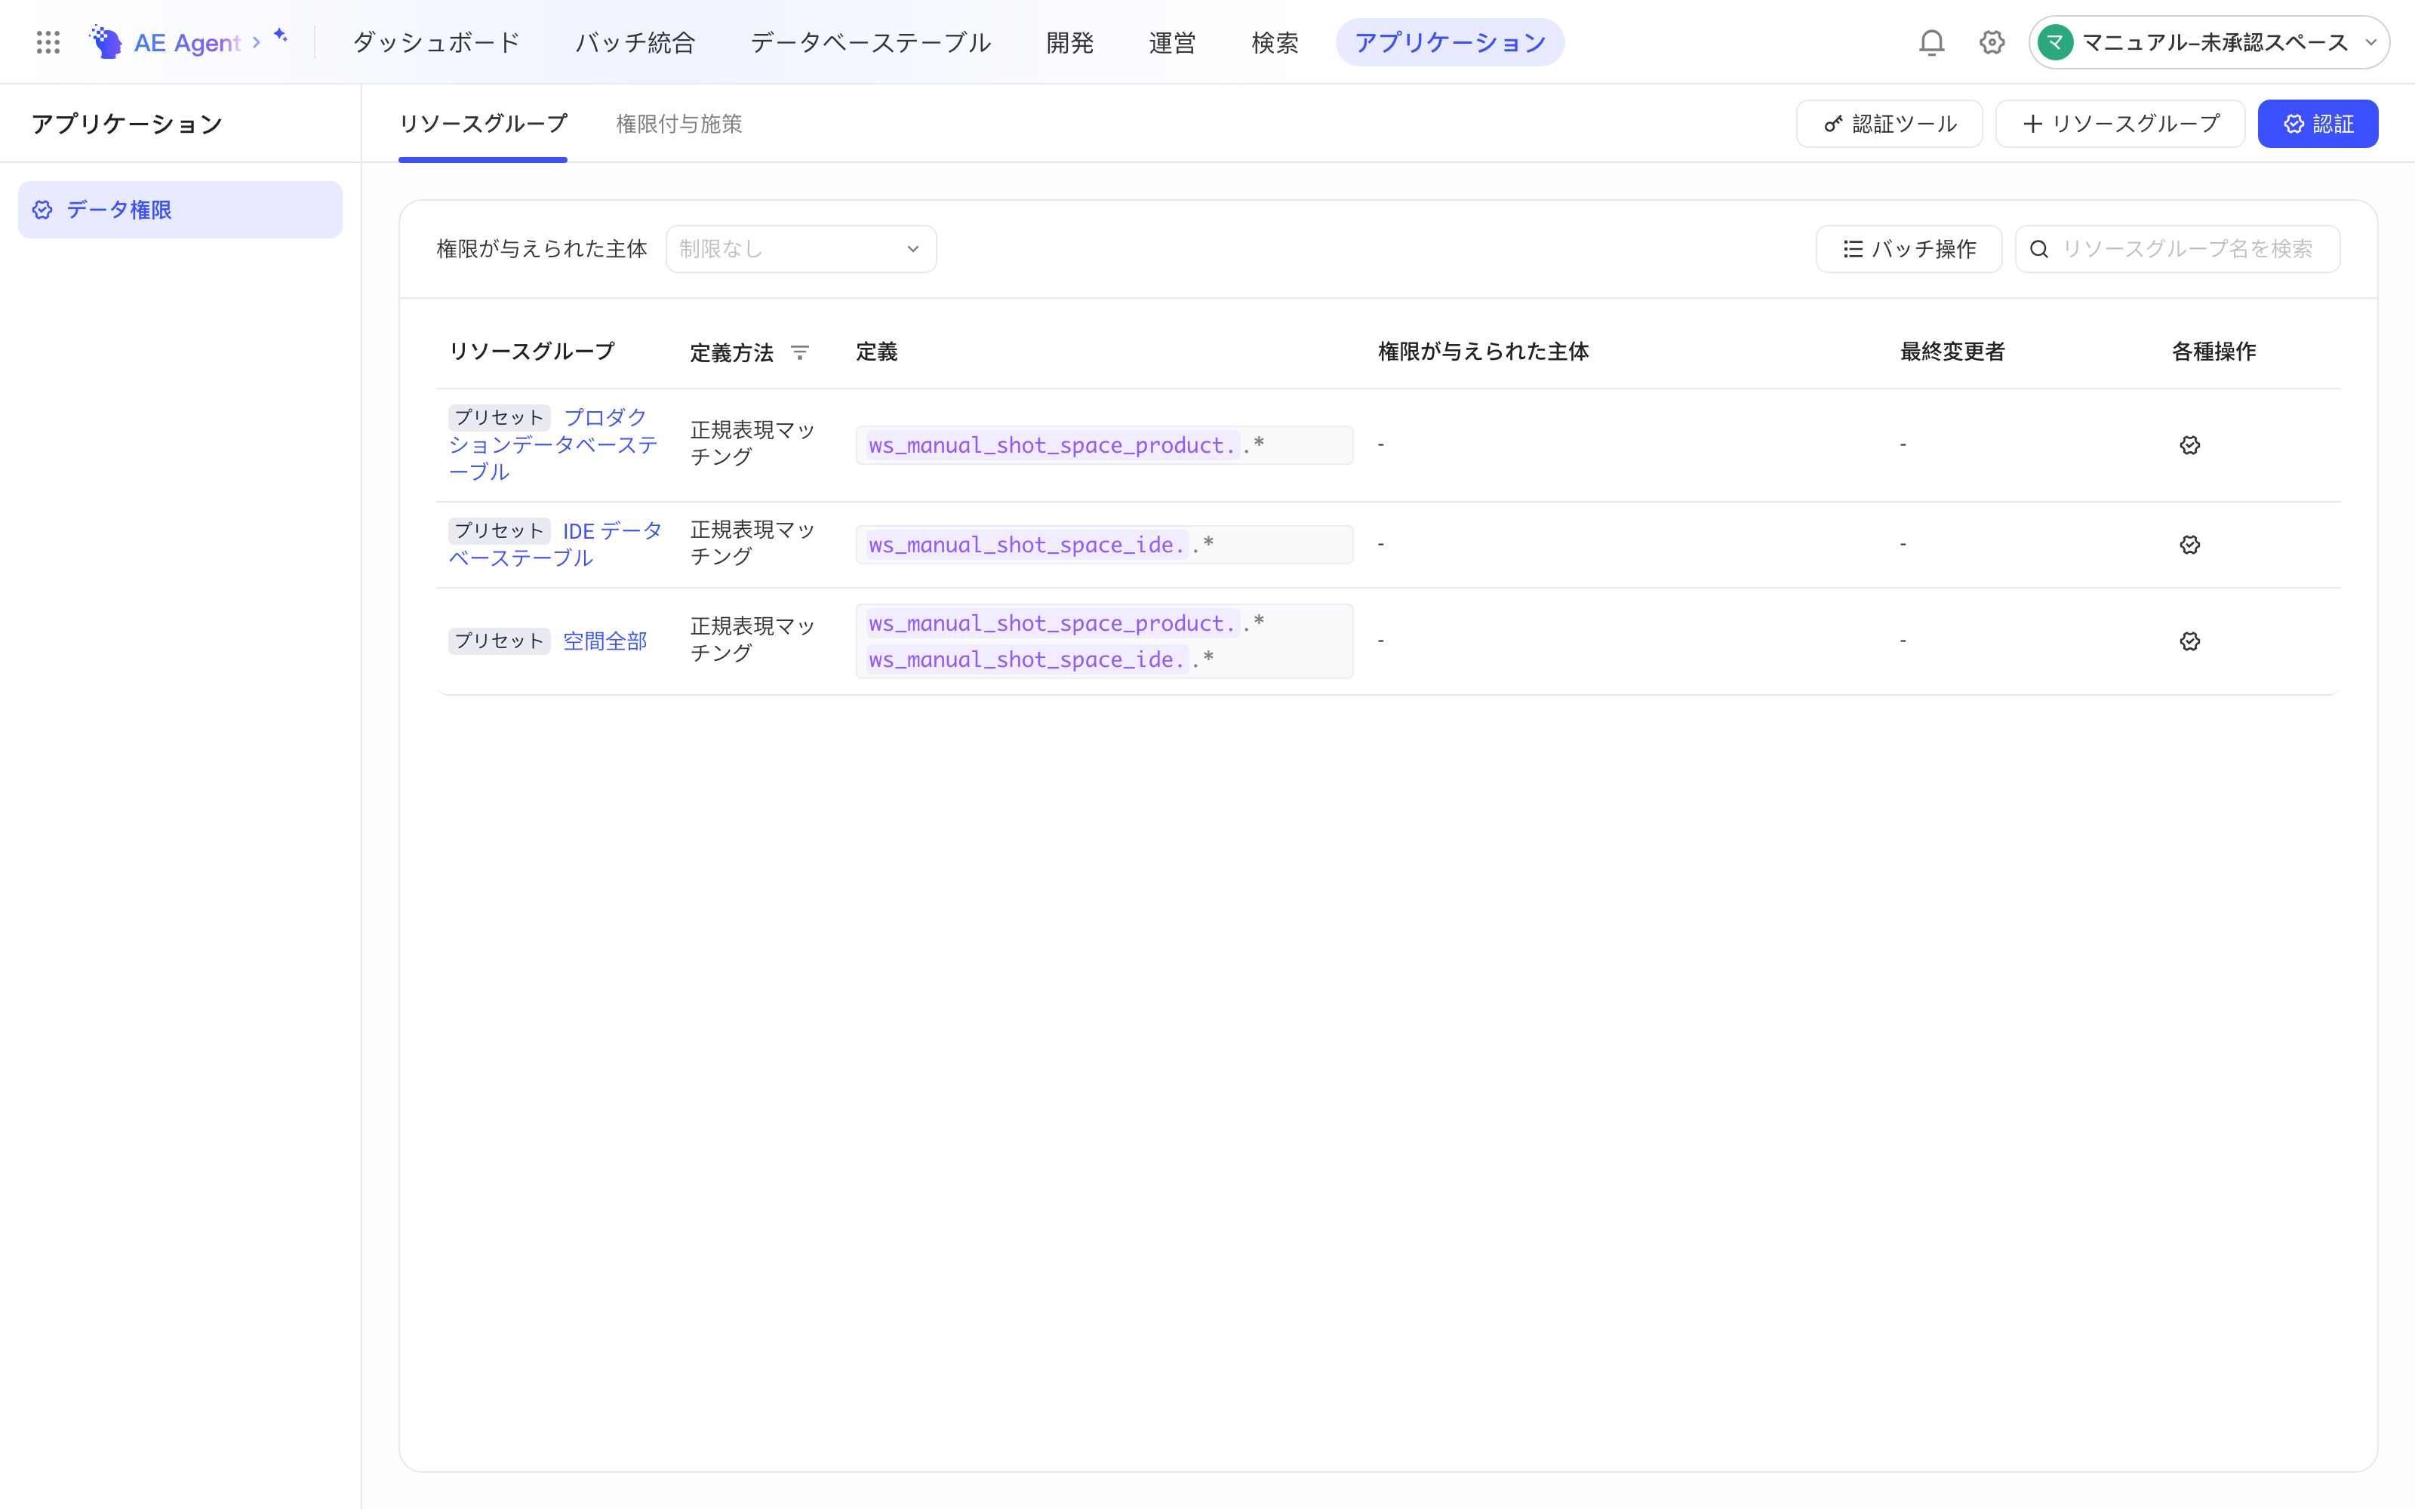This screenshot has width=2415, height=1509.
Task: Click the blue 認証 button
Action: [x=2317, y=124]
